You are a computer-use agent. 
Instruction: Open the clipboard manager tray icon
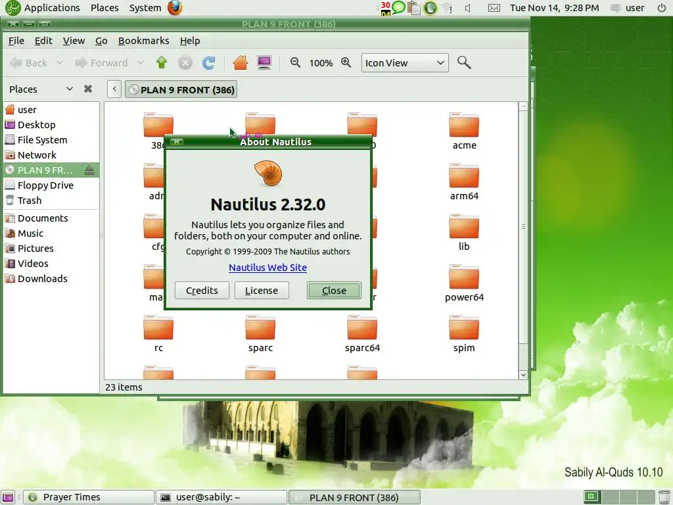coord(414,8)
